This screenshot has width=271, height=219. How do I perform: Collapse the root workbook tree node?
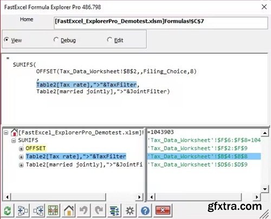click(x=6, y=133)
